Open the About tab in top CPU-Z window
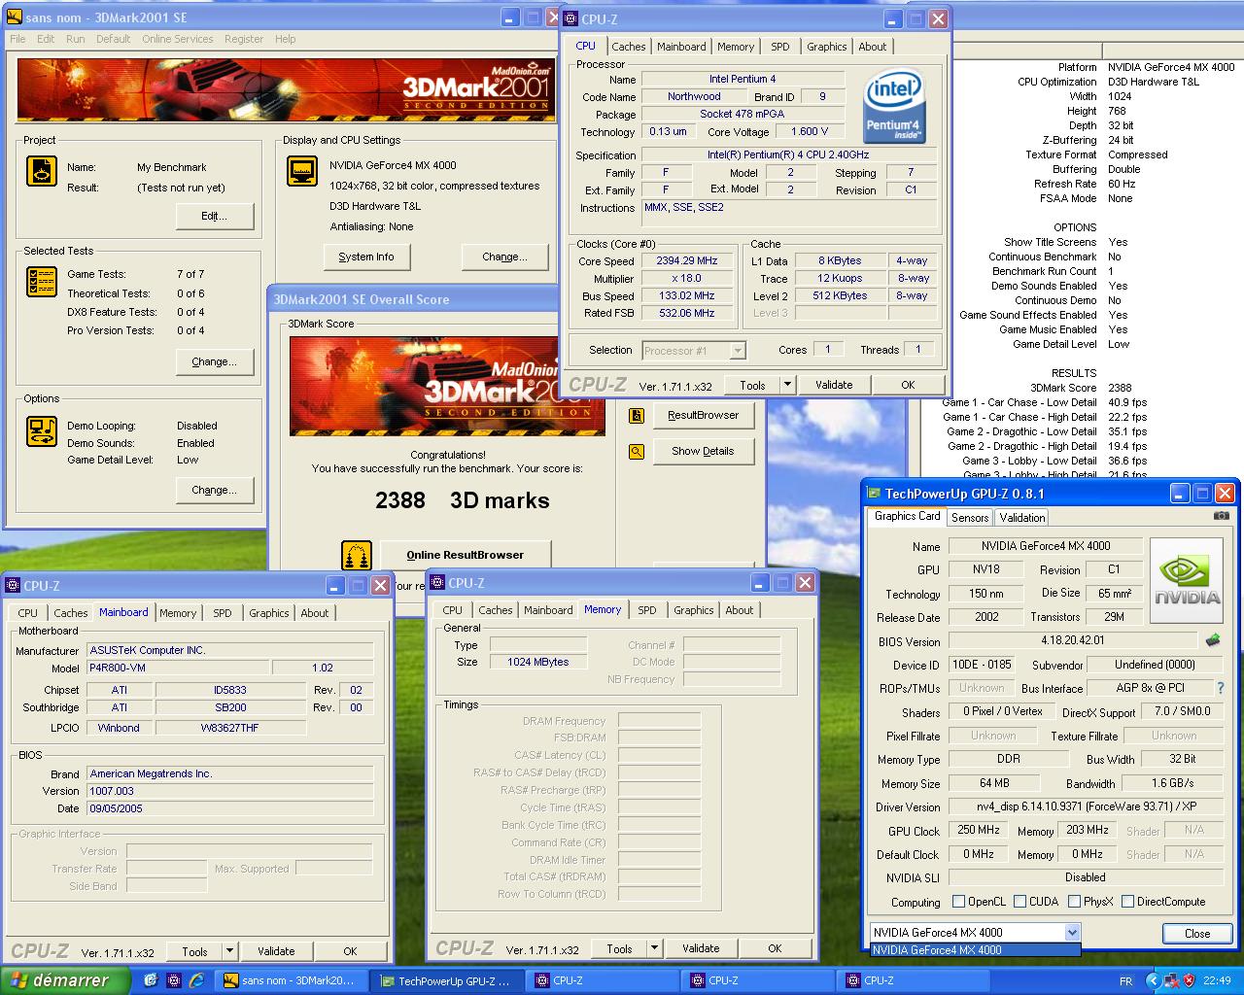 [873, 47]
